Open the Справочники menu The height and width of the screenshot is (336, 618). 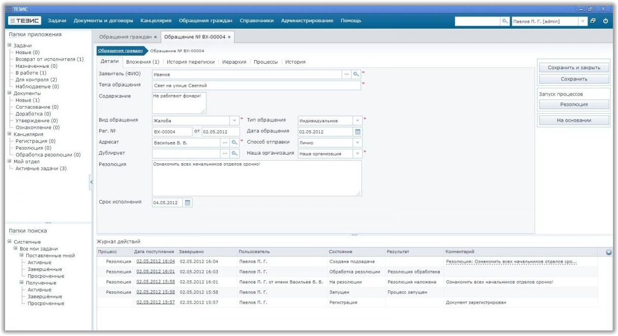coord(257,21)
